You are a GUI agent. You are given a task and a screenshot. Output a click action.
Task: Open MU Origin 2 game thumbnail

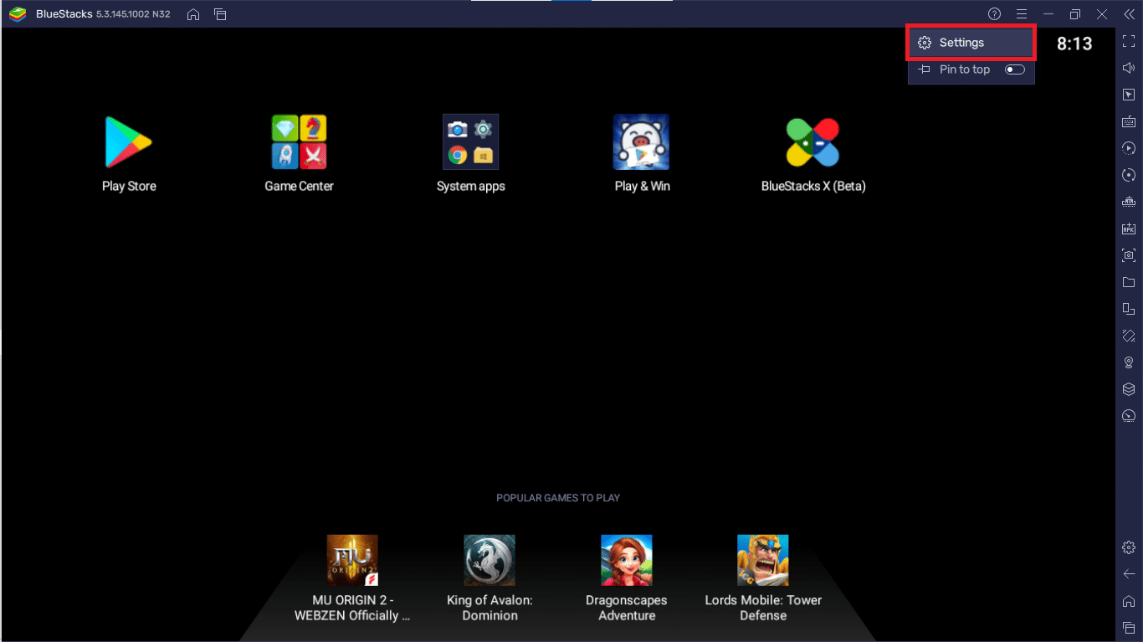352,560
